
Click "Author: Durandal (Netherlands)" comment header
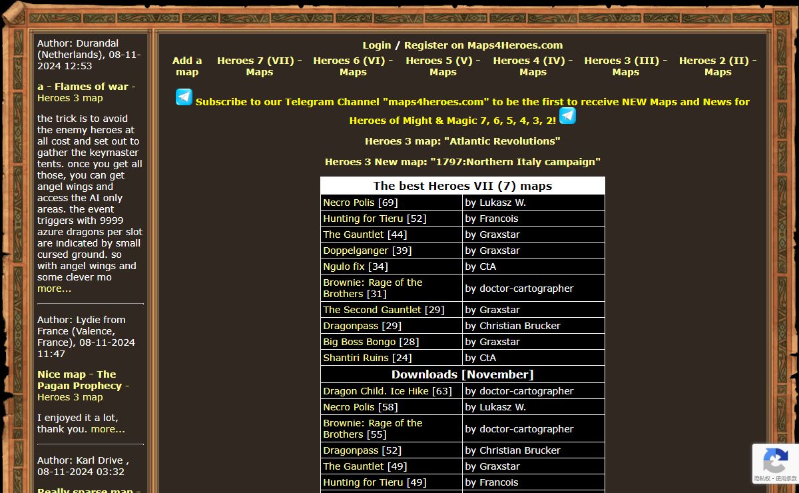pyautogui.click(x=89, y=55)
